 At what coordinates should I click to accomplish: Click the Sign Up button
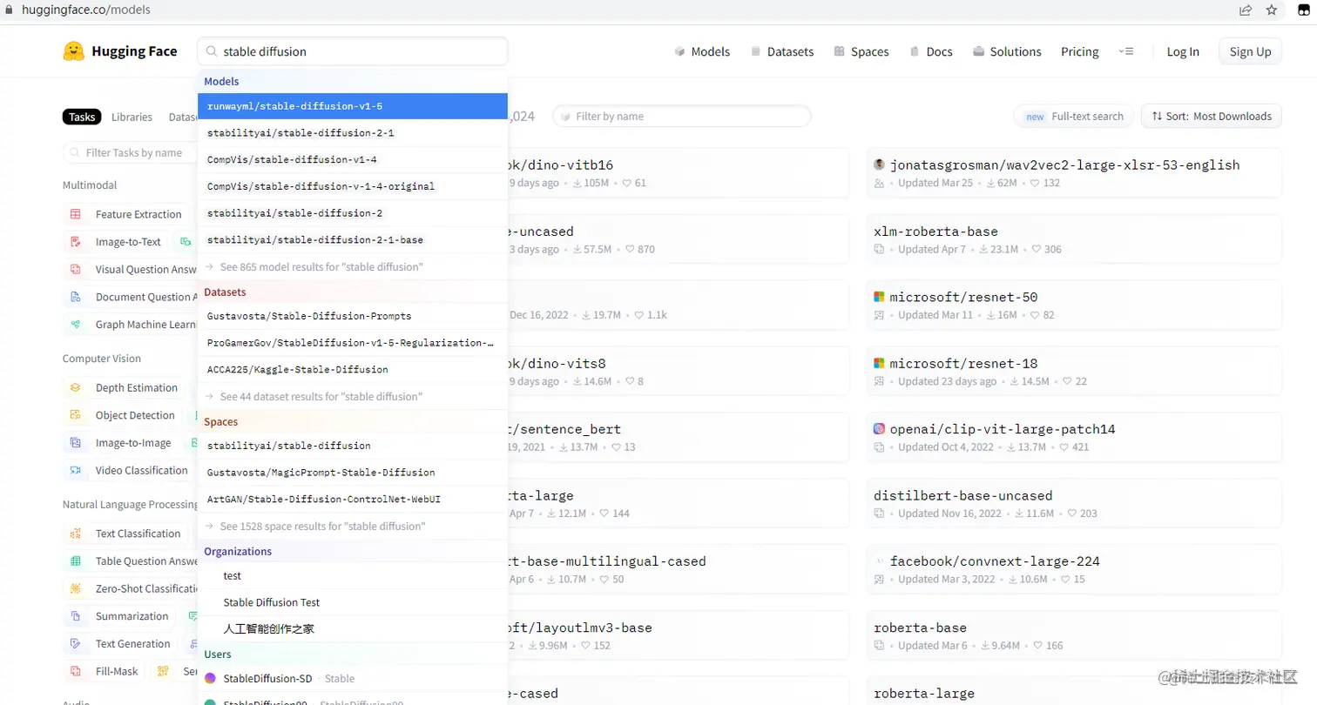1250,51
